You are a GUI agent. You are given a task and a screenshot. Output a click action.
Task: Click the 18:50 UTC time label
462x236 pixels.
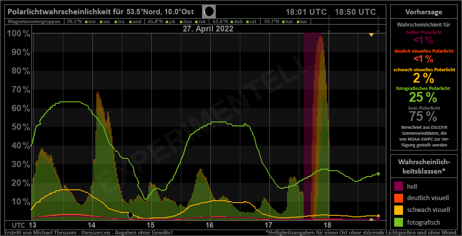355,12
